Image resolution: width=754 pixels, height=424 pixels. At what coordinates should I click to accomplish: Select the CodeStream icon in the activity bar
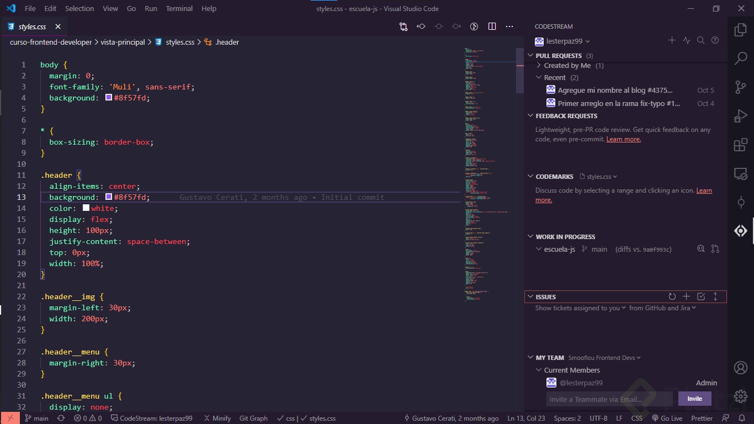740,231
